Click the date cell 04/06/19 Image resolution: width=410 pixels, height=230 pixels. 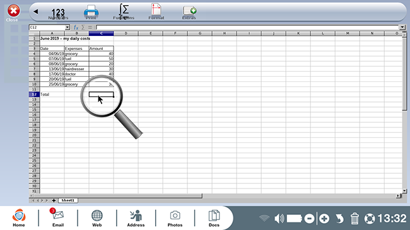[52, 54]
